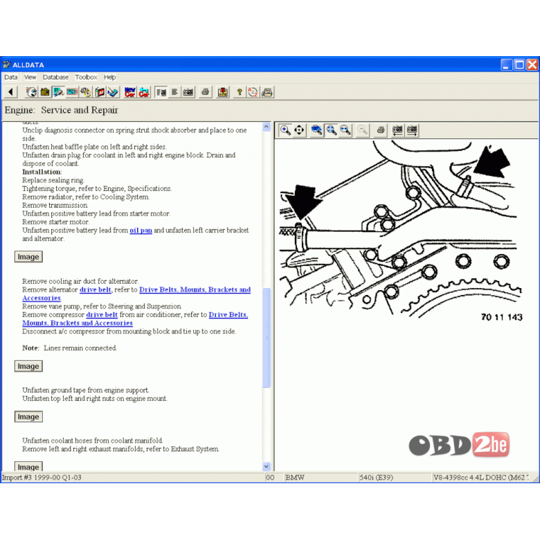Click the blue odometer display toolbar icon
The height and width of the screenshot is (540, 540).
click(x=72, y=92)
